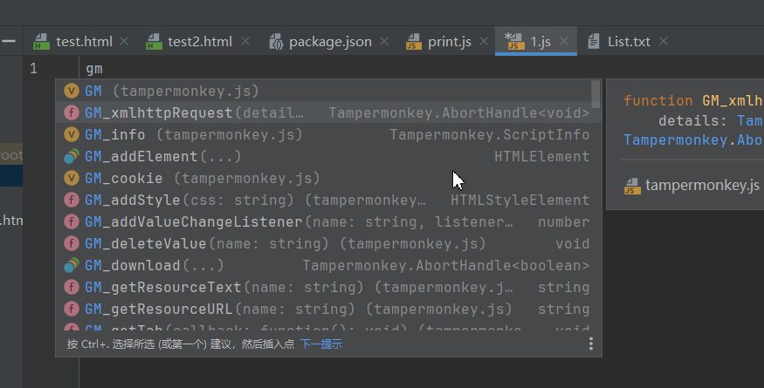The width and height of the screenshot is (764, 388).
Task: Click the multi-definition icon beside GM_download
Action: [72, 265]
